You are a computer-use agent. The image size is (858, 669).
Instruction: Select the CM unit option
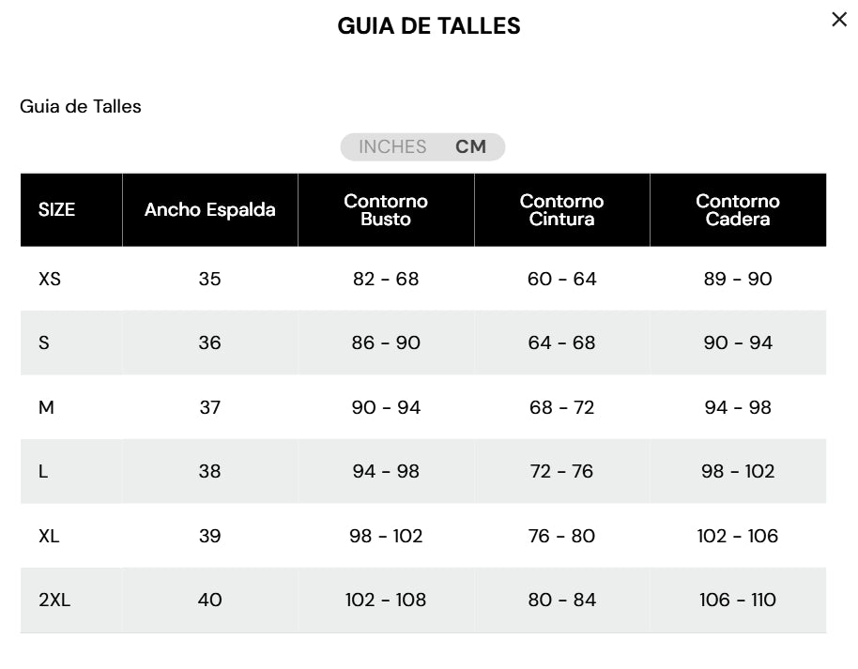click(471, 147)
